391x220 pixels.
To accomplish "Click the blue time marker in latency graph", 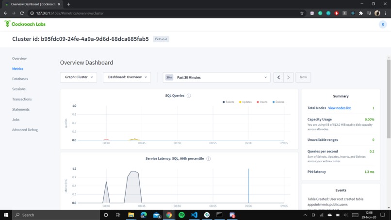I will tap(248, 186).
